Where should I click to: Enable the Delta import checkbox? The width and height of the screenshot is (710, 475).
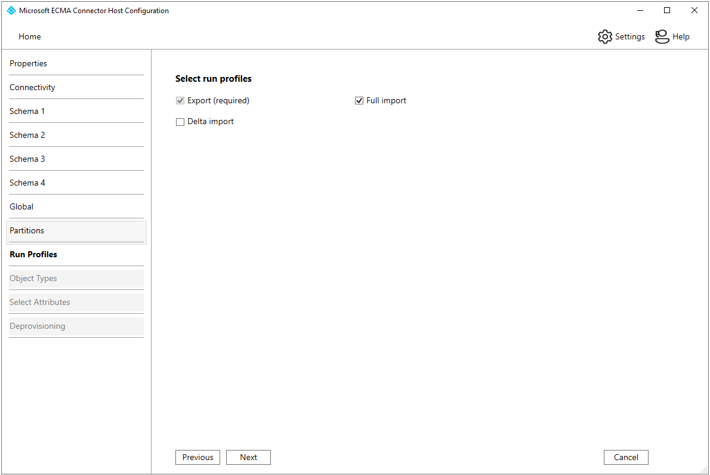tap(180, 122)
